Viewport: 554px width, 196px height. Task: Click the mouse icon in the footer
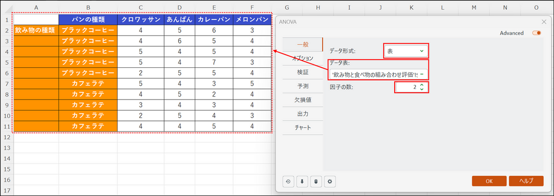(x=316, y=182)
